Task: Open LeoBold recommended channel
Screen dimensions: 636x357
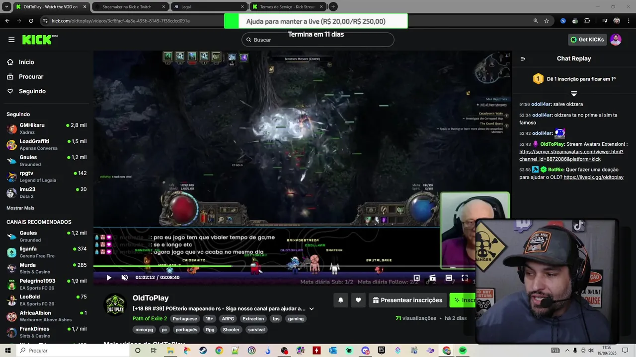Action: tap(47, 300)
